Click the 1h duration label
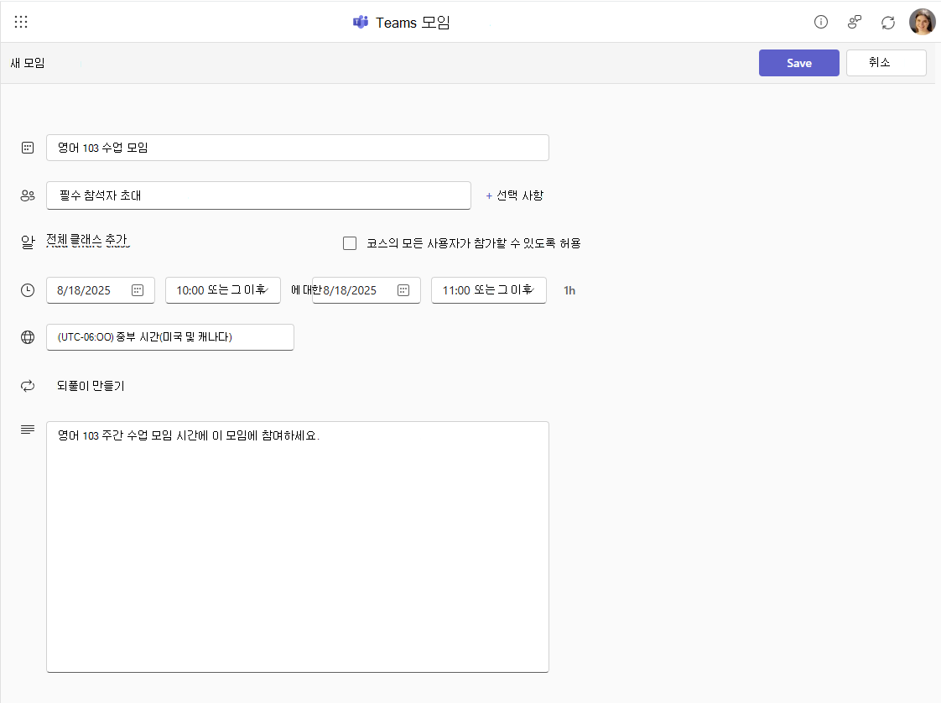941x703 pixels. (569, 290)
